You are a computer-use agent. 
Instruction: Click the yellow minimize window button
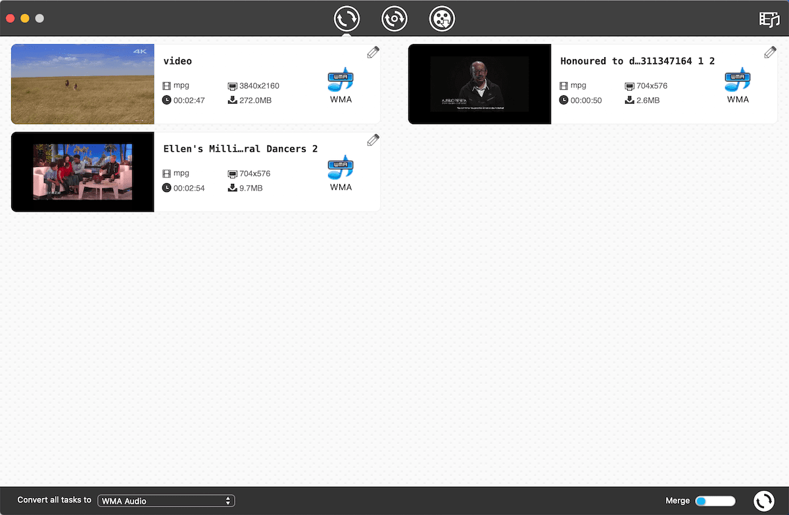25,18
